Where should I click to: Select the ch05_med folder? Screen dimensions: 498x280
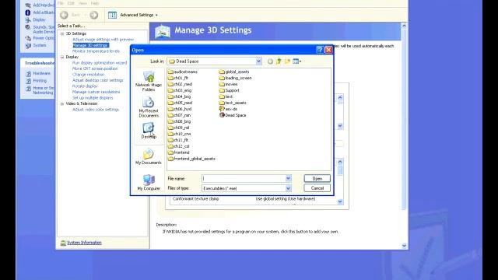[x=180, y=103]
